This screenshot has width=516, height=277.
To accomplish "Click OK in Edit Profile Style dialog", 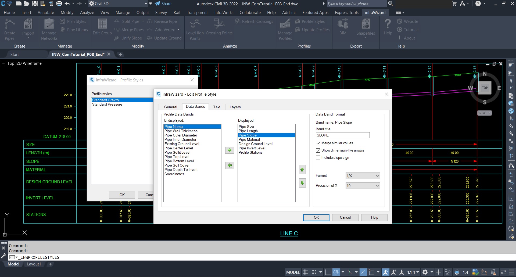I will 316,217.
